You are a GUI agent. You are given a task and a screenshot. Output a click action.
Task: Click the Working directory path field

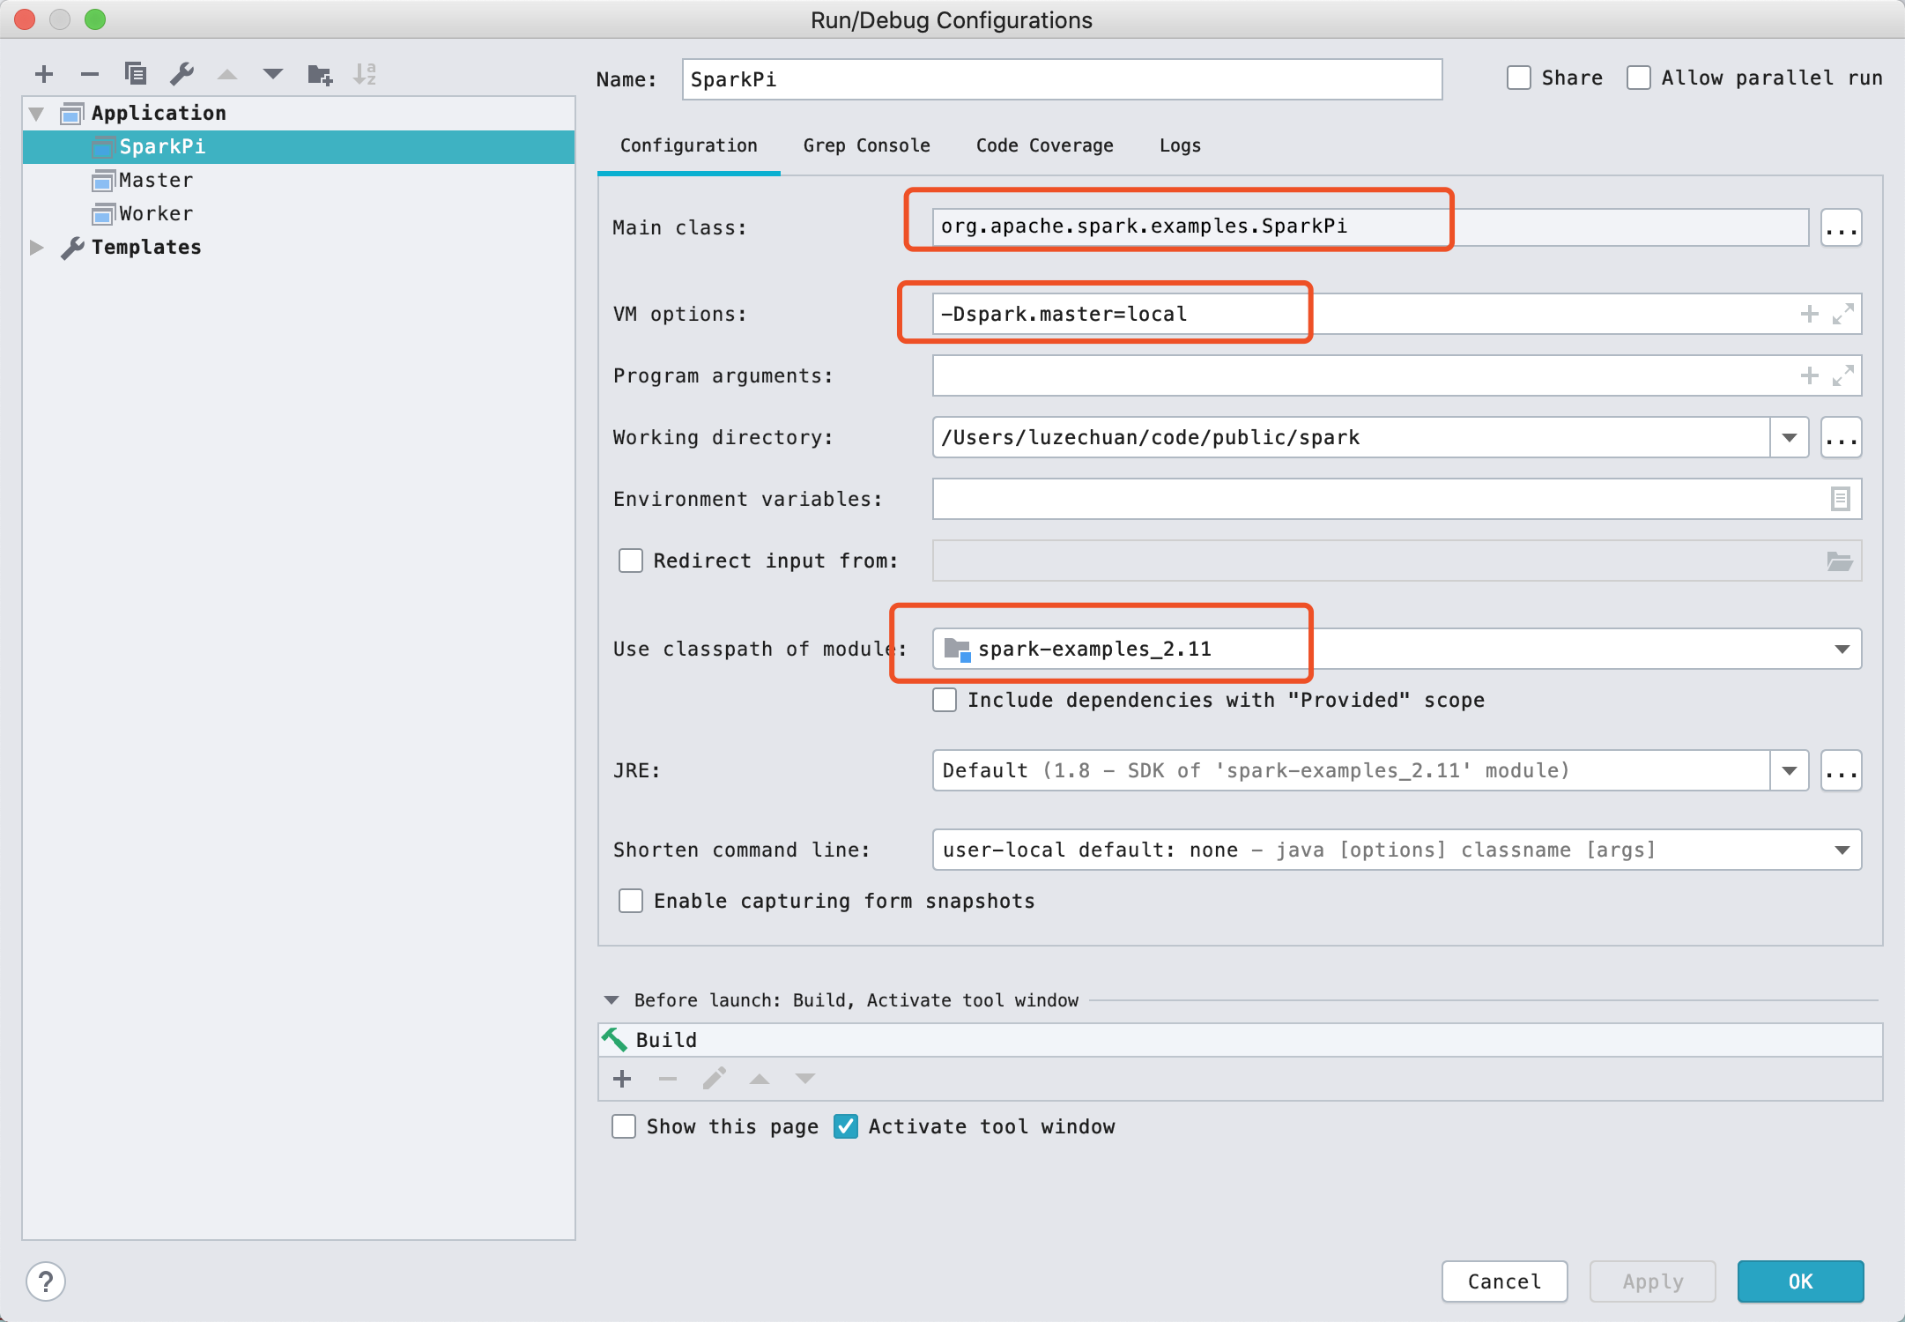(1351, 437)
